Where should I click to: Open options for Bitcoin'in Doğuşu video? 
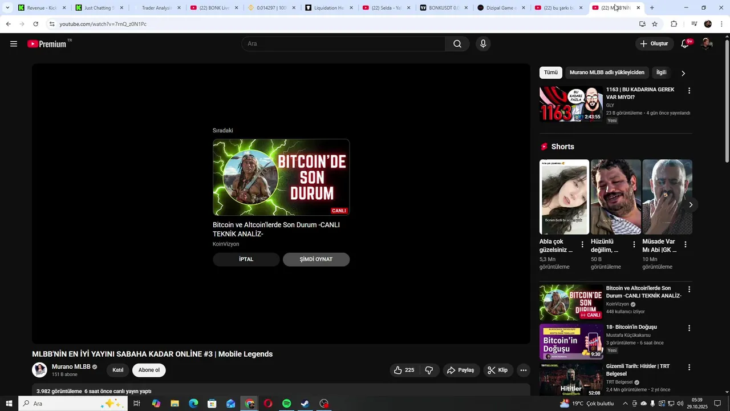[689, 328]
